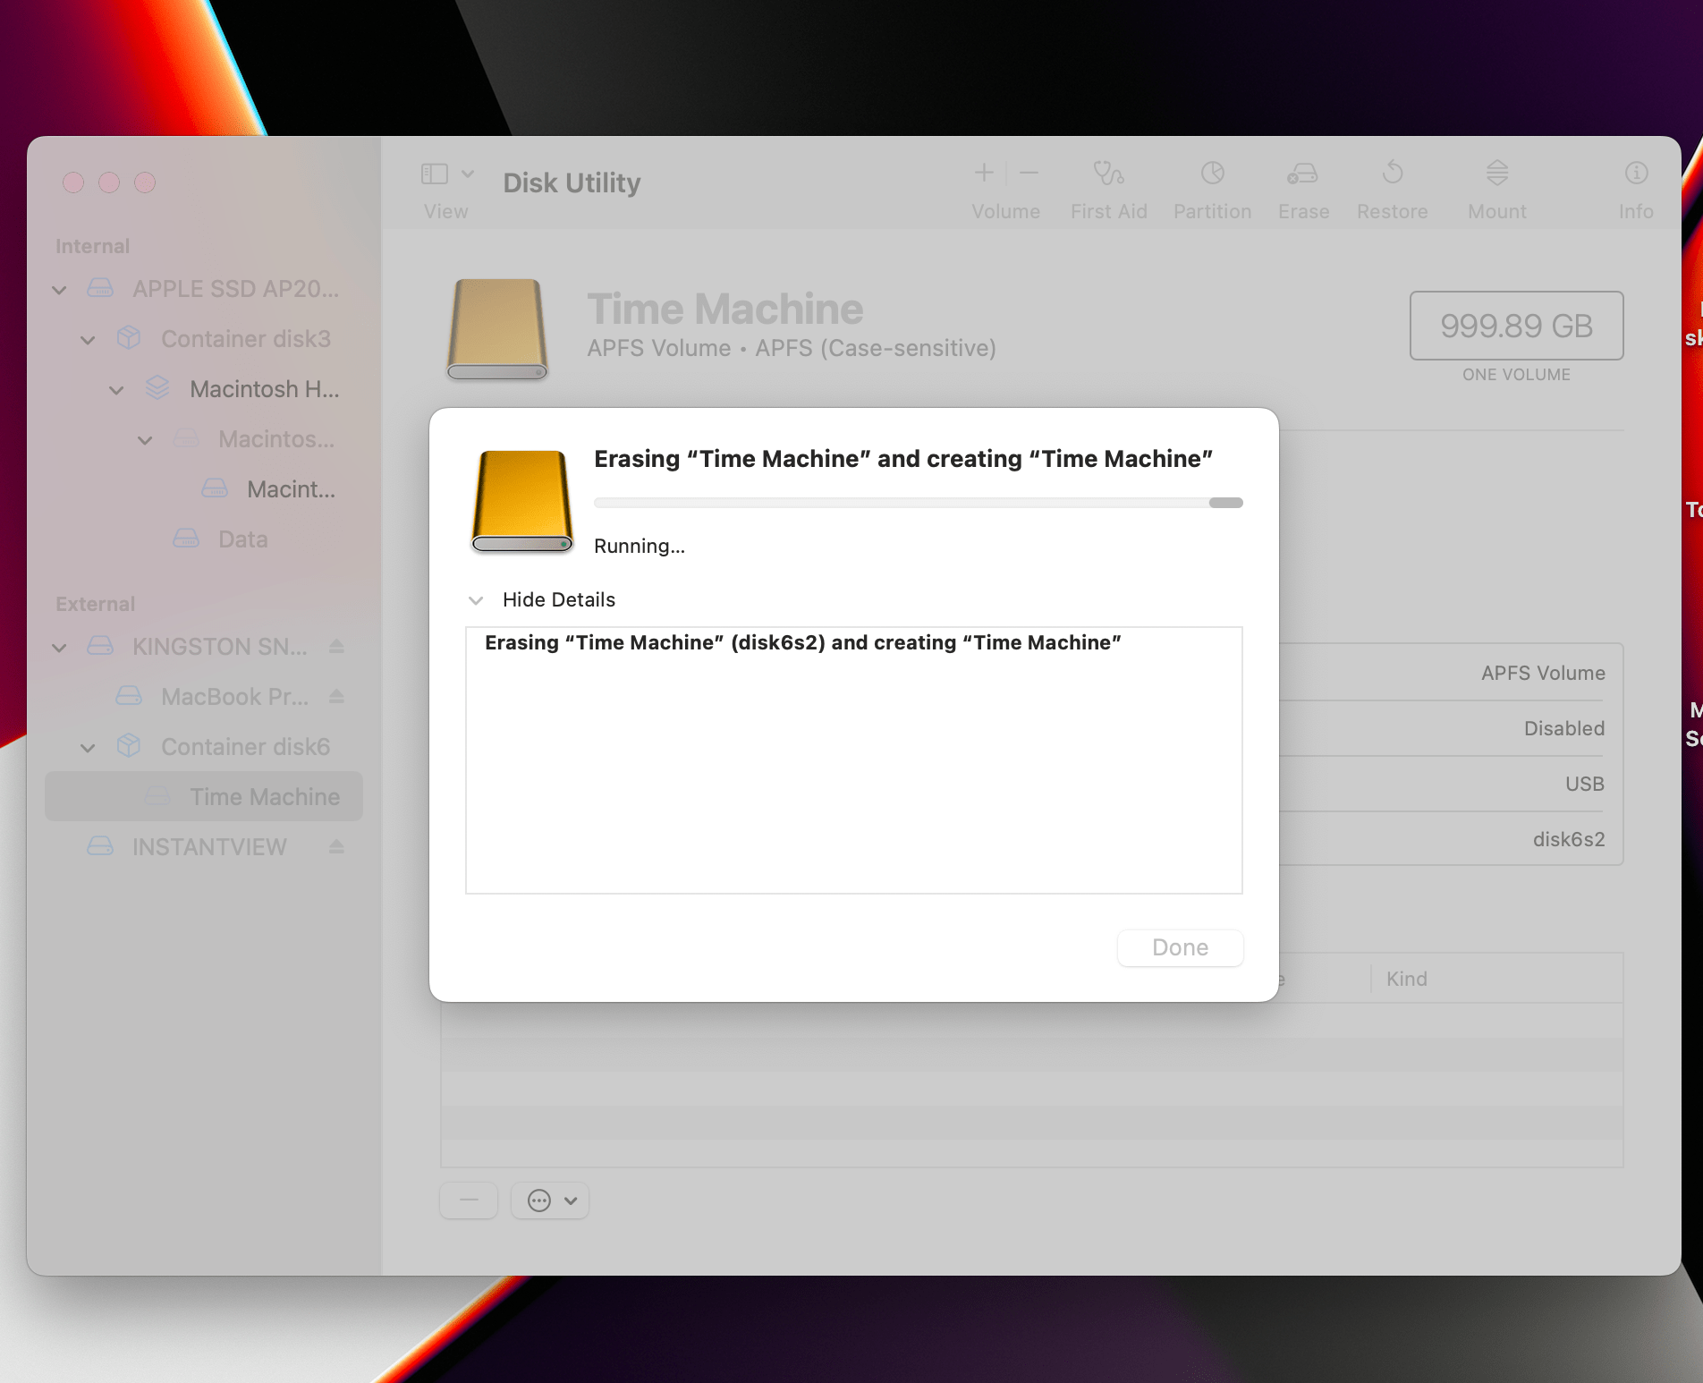Image resolution: width=1703 pixels, height=1383 pixels.
Task: Remove a volume with the minus icon
Action: point(1028,173)
